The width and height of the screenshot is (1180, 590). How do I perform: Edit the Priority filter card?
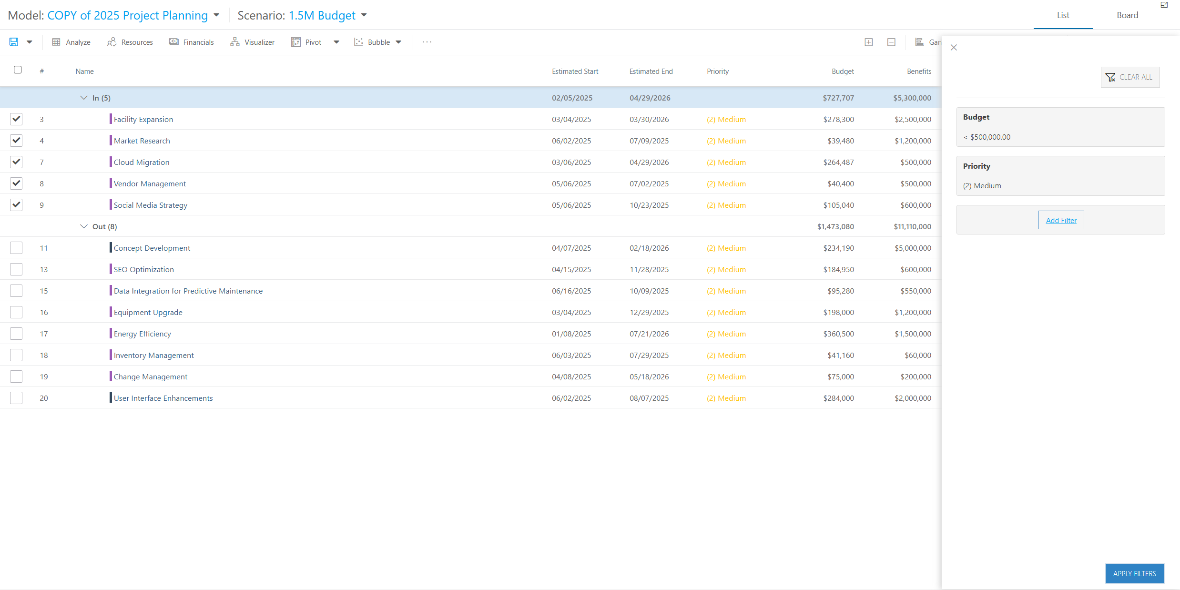(1060, 176)
